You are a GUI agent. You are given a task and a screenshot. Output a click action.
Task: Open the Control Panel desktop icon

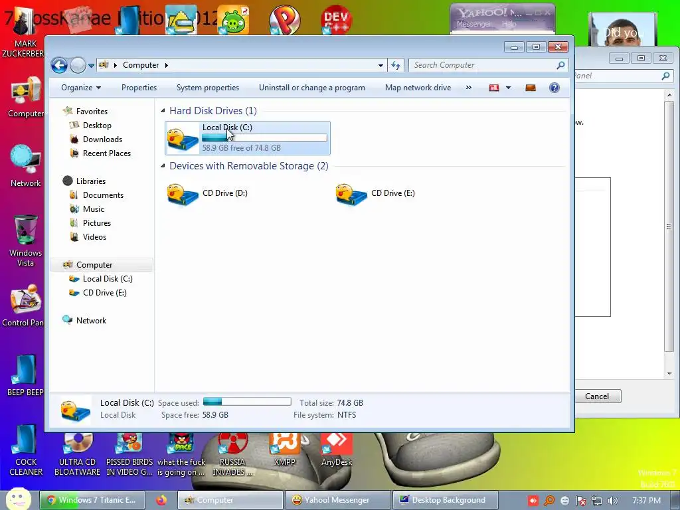click(24, 305)
